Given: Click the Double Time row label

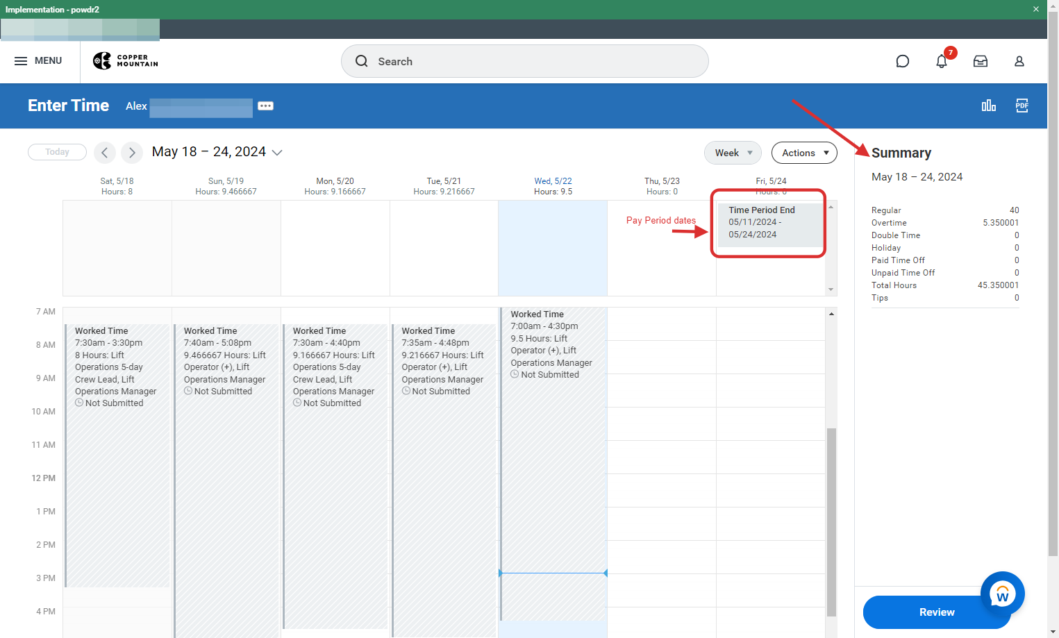Looking at the screenshot, I should point(896,235).
